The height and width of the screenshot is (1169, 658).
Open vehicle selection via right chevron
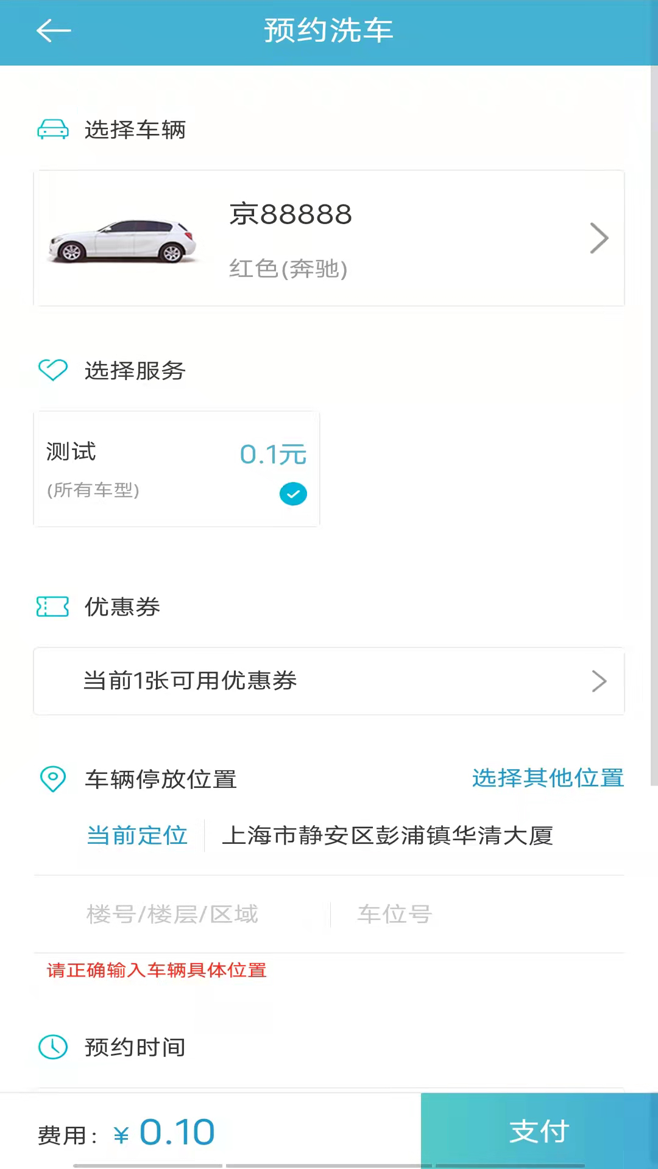click(599, 238)
